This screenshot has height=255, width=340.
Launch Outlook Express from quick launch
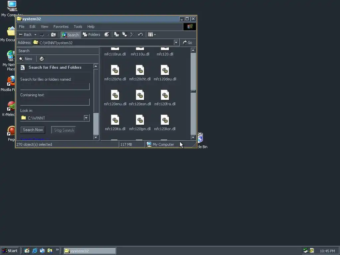42,251
